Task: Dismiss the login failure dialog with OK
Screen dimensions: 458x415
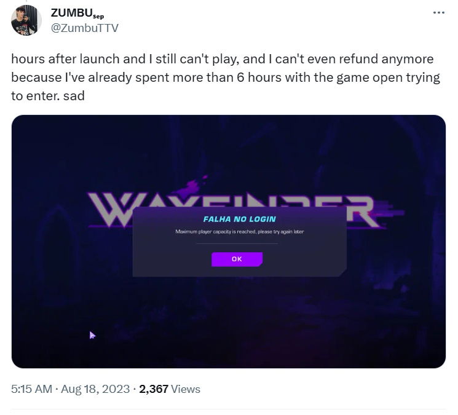Action: 237,259
